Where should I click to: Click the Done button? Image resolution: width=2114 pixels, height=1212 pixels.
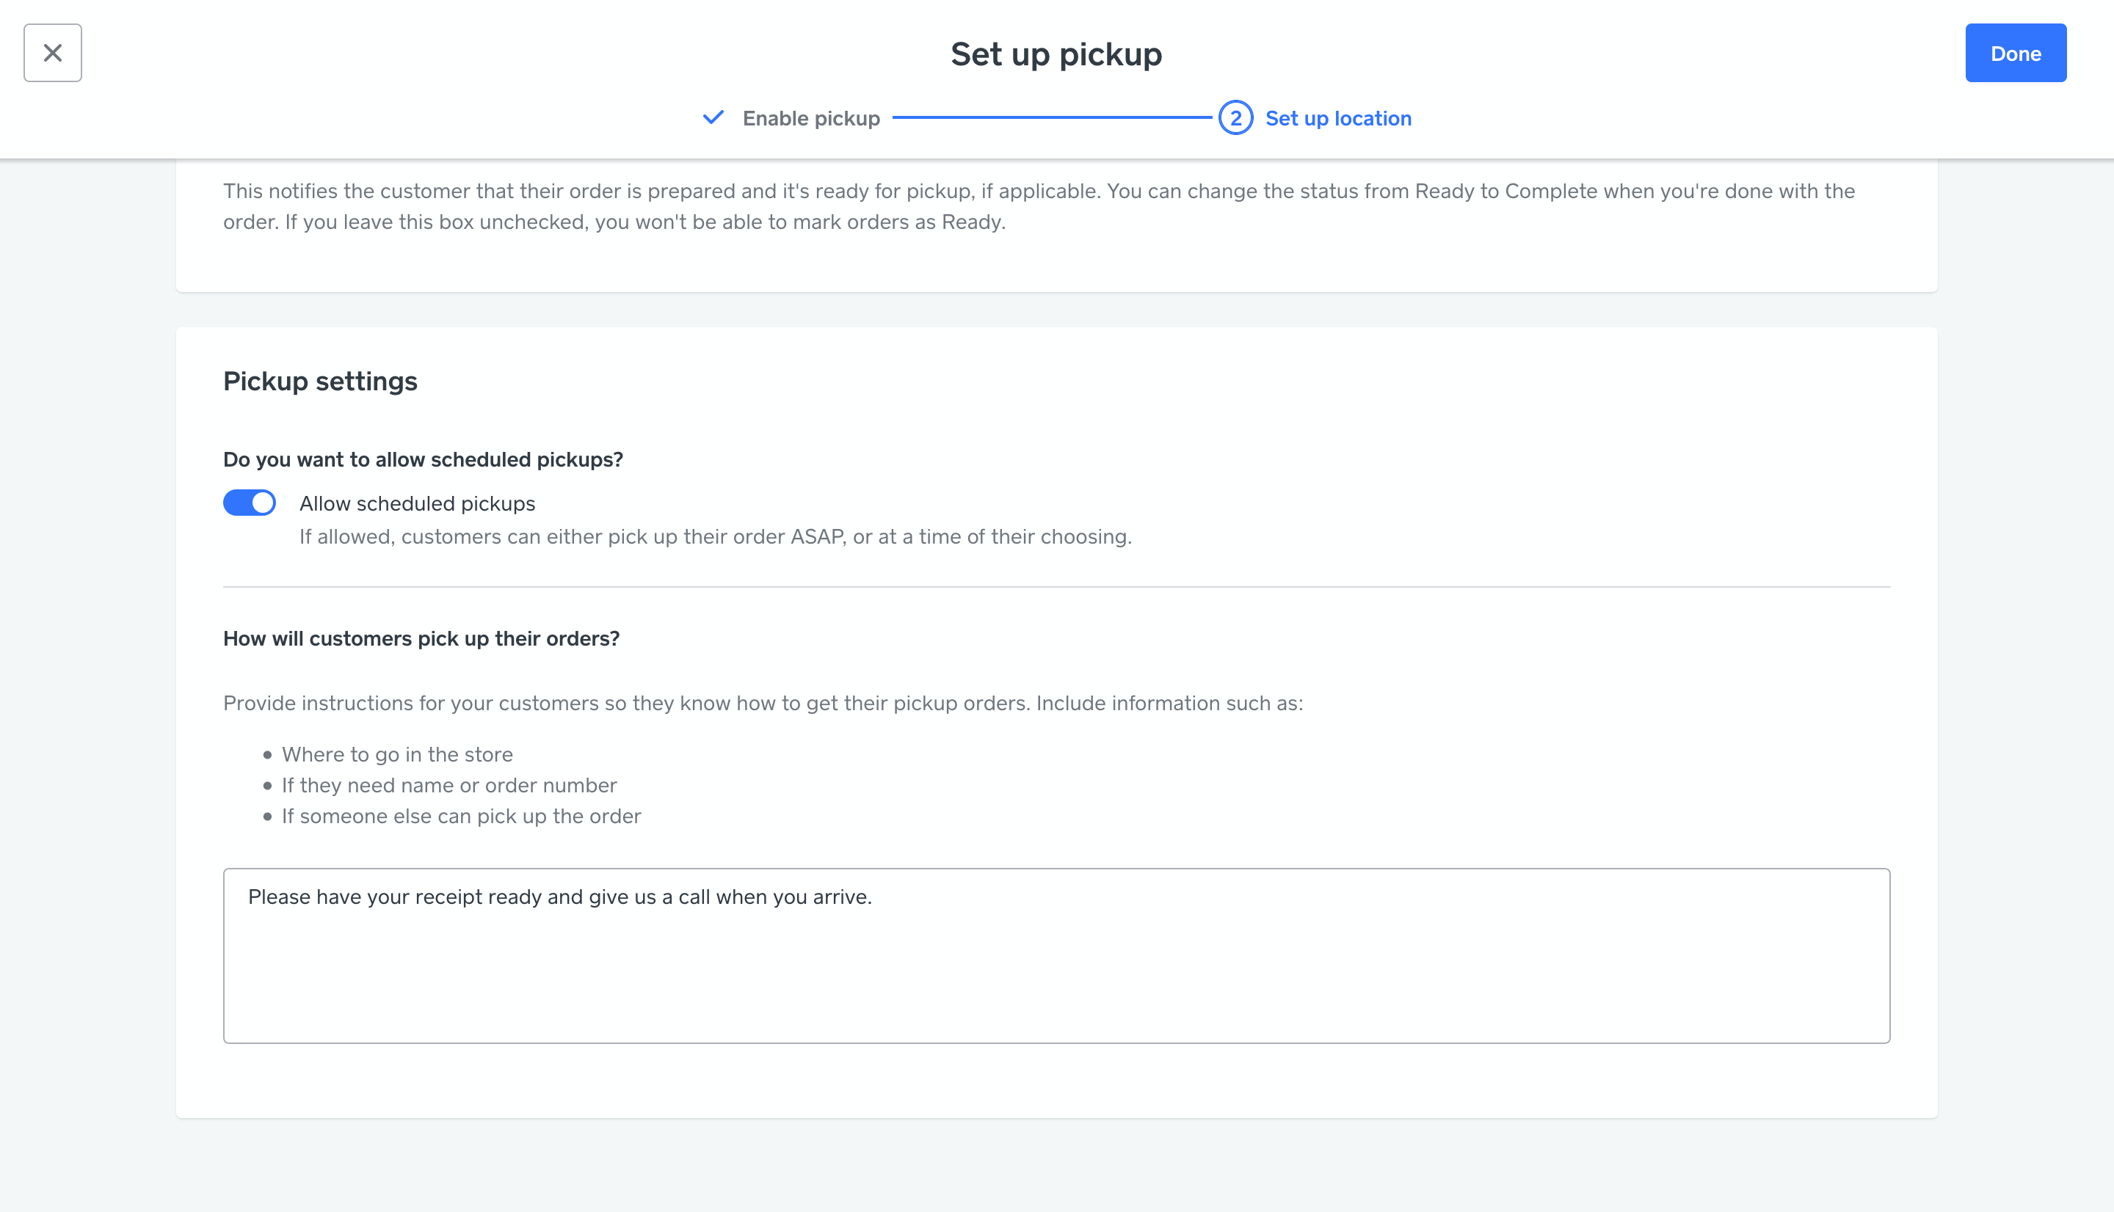2015,54
